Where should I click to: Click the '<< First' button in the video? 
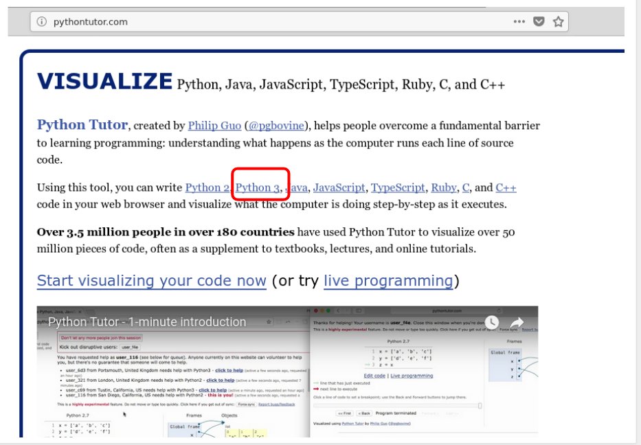click(344, 413)
